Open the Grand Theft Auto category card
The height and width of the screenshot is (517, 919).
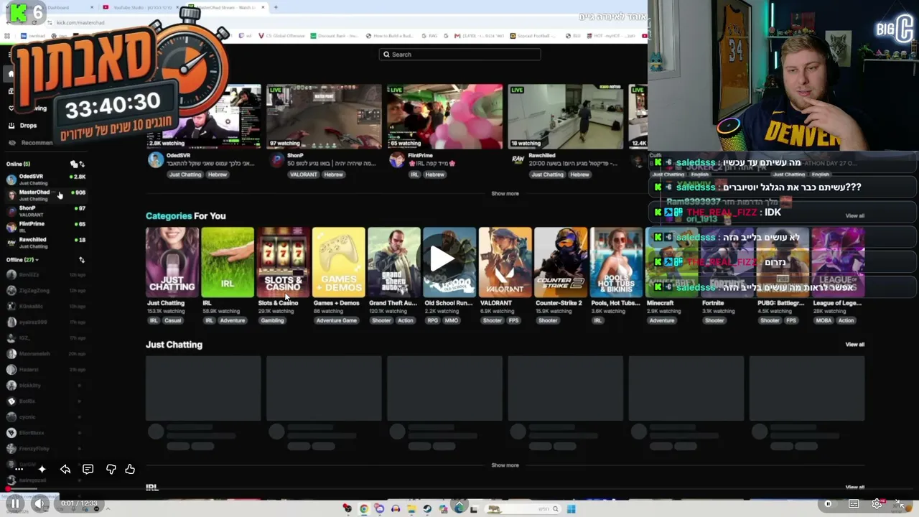coord(394,262)
